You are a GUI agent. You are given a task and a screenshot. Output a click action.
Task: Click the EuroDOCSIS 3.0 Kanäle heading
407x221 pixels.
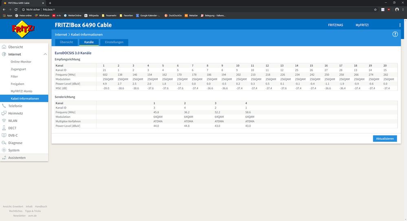pyautogui.click(x=73, y=53)
